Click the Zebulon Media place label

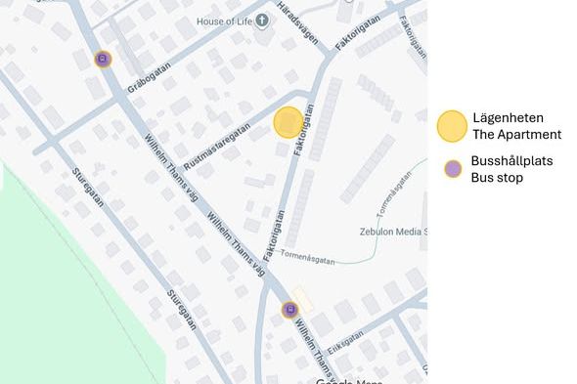coord(393,232)
